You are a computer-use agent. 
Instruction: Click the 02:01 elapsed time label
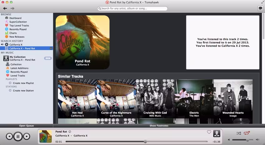59,142
